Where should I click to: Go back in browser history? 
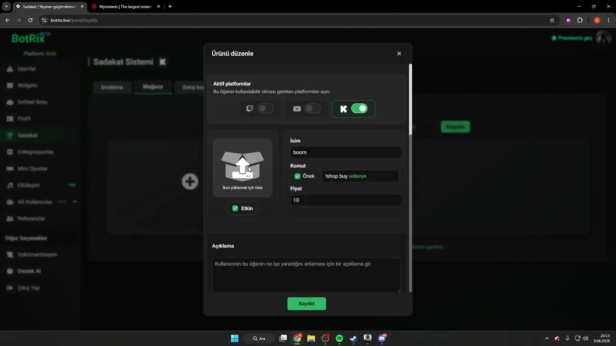7,20
